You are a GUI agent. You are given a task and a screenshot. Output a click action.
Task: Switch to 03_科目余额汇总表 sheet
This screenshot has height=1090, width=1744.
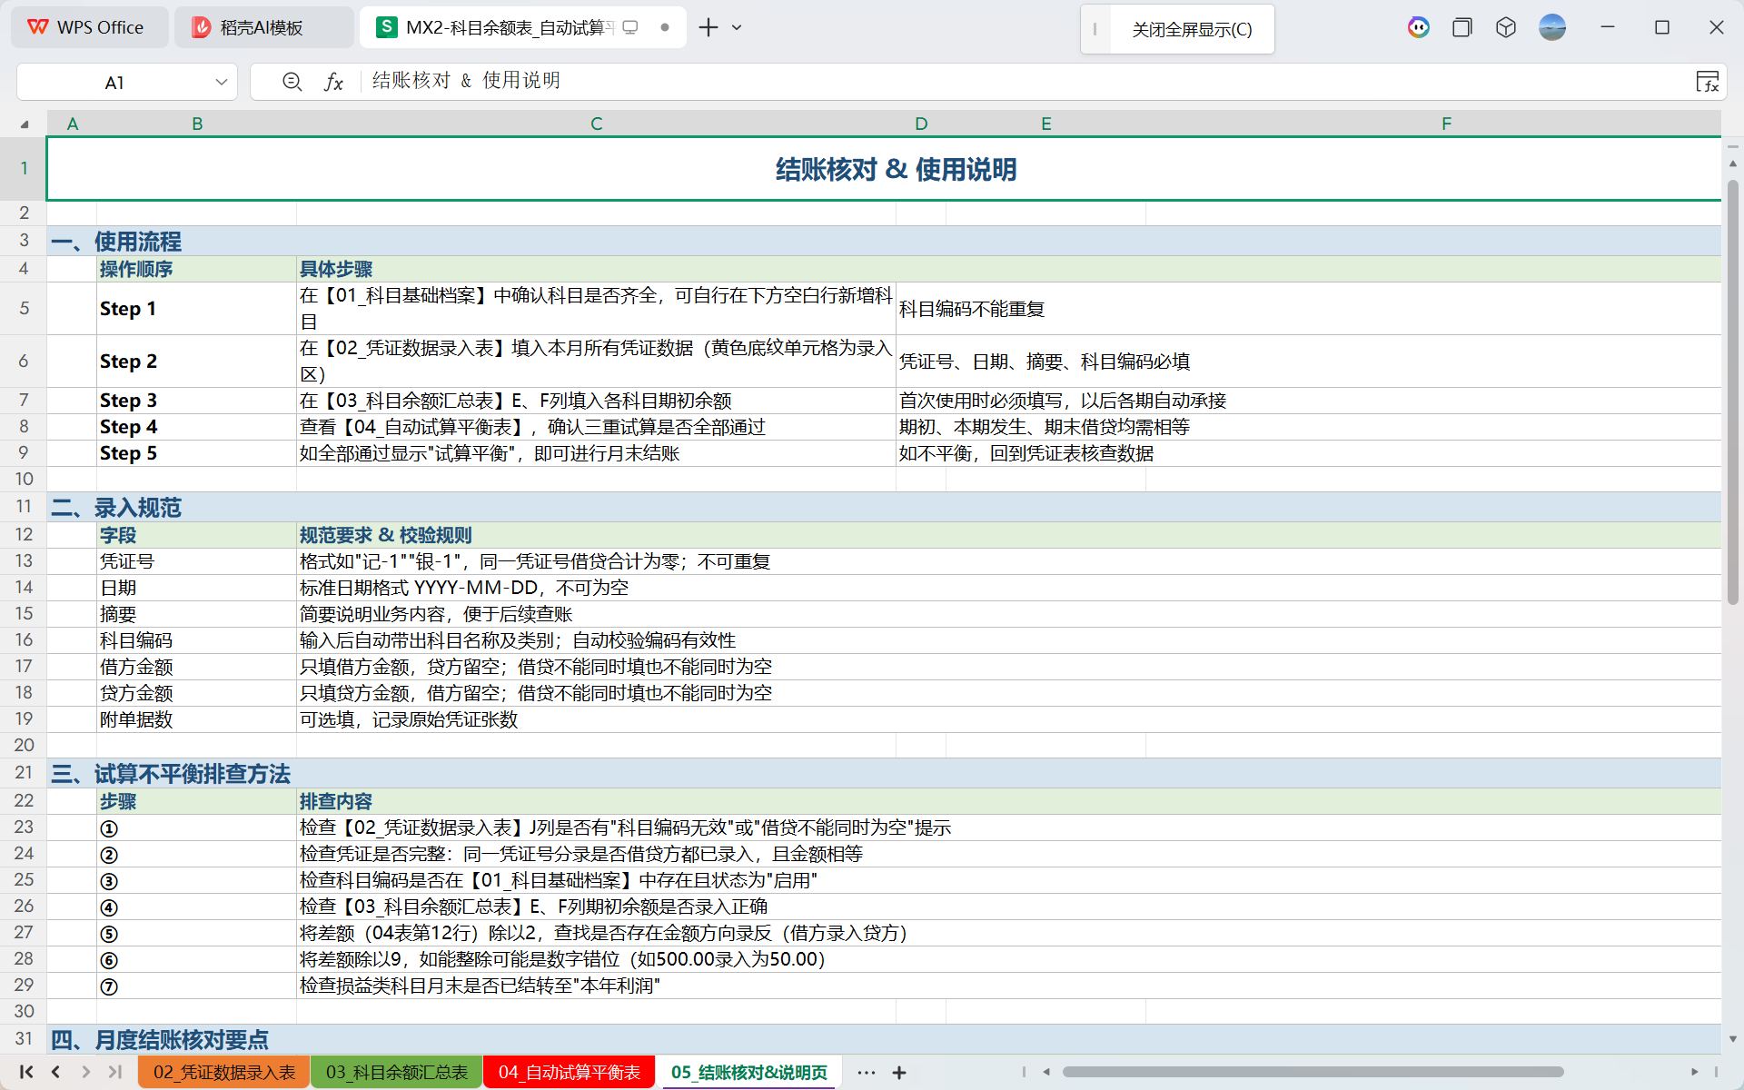coord(397,1072)
